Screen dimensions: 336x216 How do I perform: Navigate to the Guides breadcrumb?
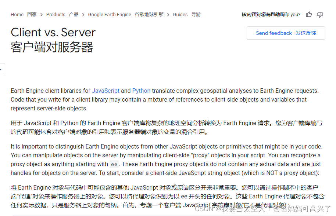[x=180, y=15]
